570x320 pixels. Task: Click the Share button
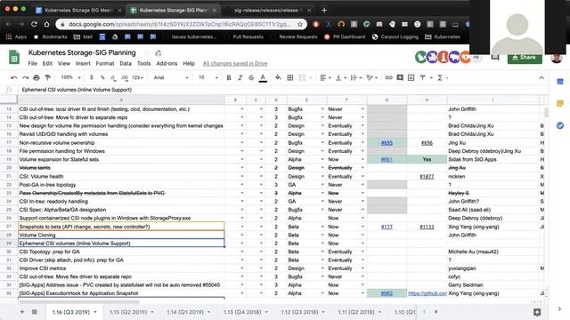click(525, 57)
